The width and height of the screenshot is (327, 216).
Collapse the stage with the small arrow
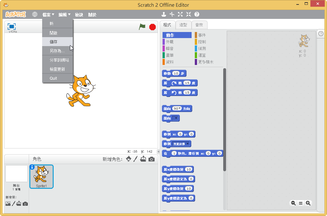point(158,152)
